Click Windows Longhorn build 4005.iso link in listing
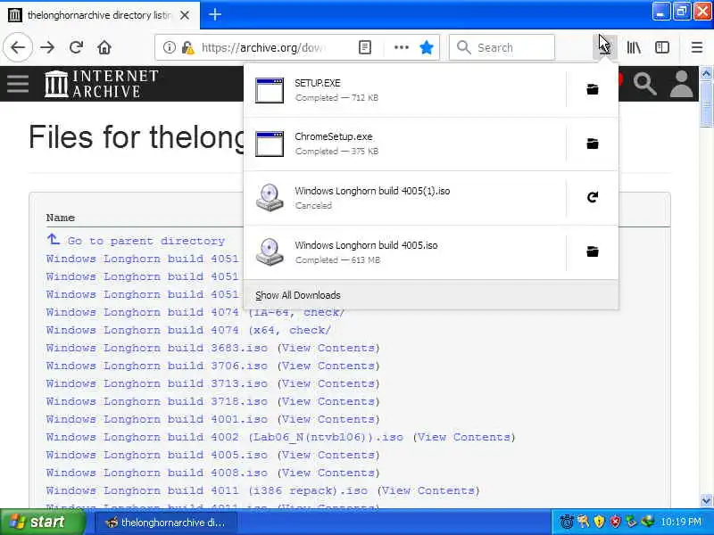Image resolution: width=714 pixels, height=535 pixels. point(157,455)
